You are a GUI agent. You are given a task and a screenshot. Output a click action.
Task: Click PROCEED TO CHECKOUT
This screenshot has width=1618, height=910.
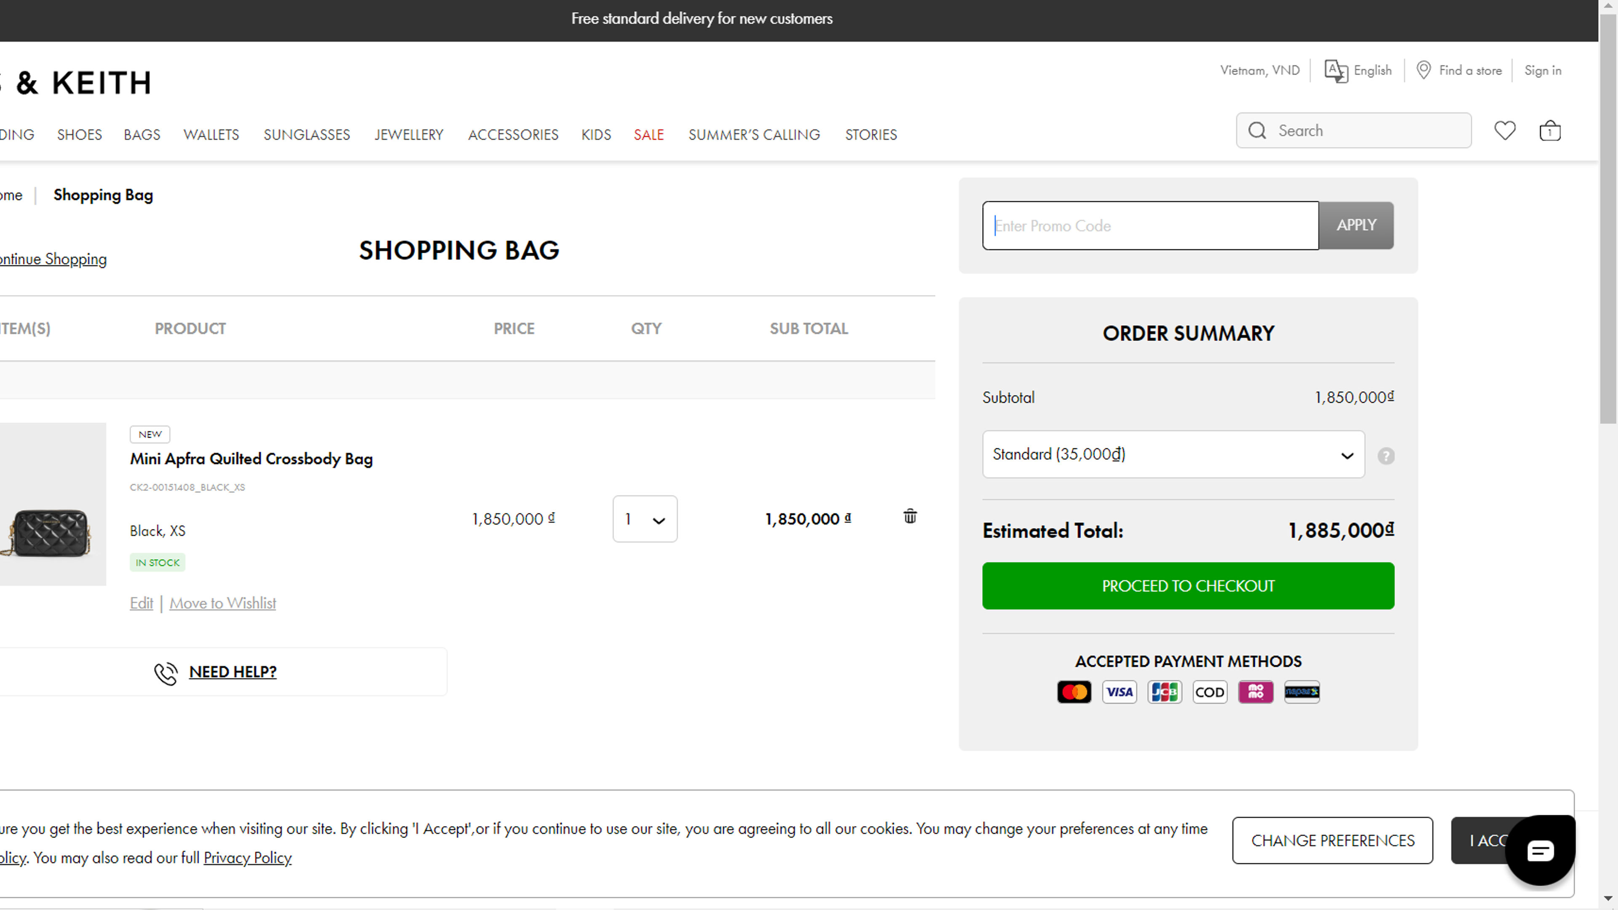point(1188,585)
